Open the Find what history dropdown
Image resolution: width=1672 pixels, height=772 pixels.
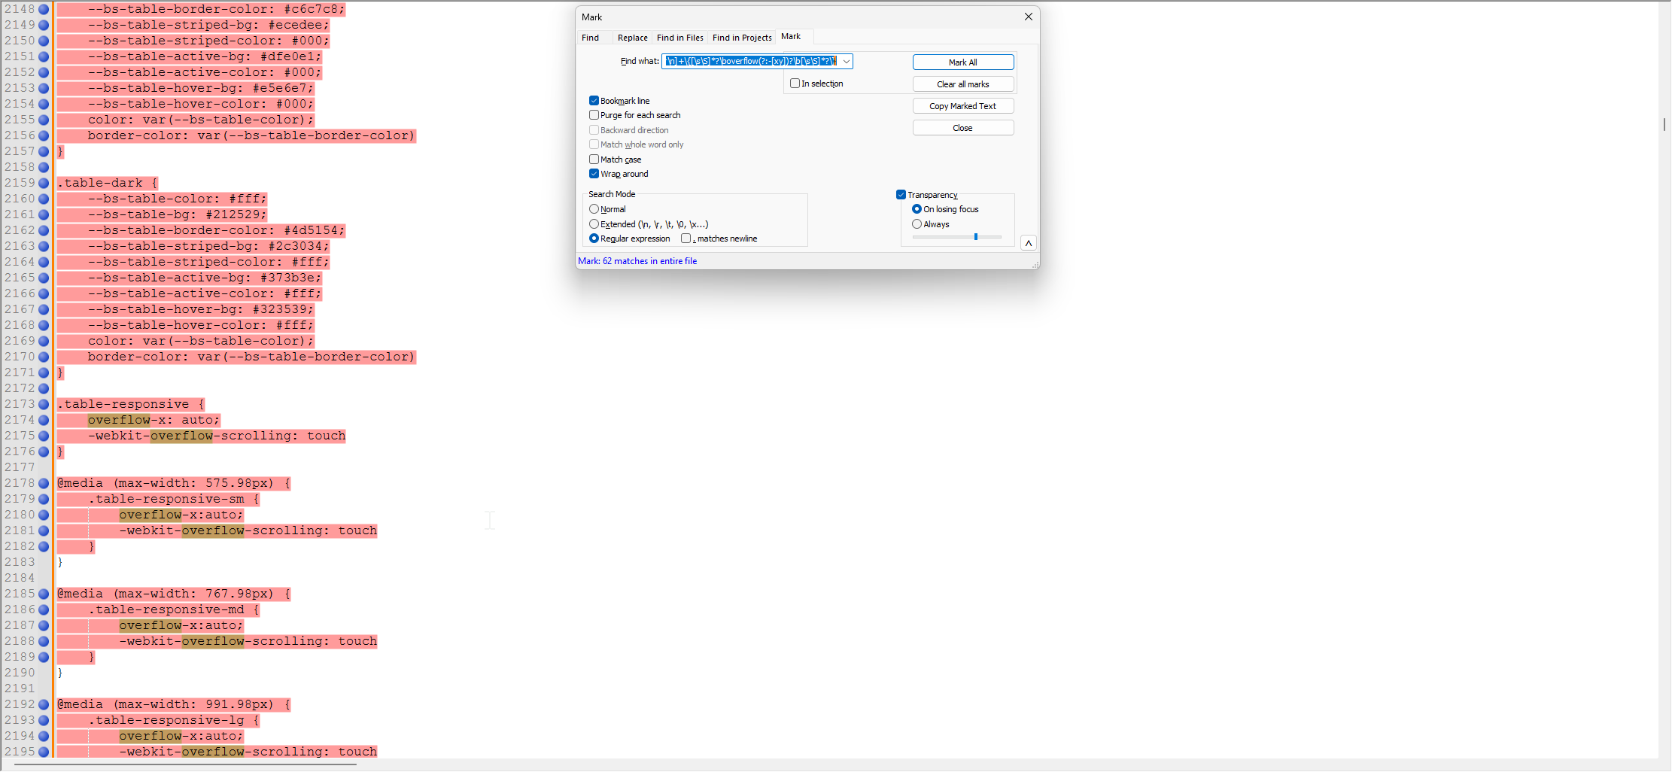click(847, 62)
